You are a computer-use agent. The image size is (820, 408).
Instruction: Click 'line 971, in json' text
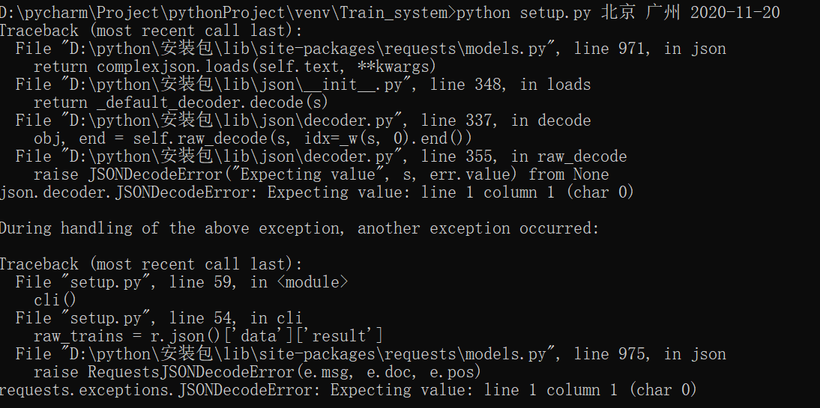pos(650,49)
